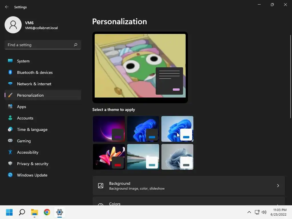This screenshot has height=219, width=292.
Task: Click the search magnifier in Find a setting
Action: pyautogui.click(x=75, y=45)
